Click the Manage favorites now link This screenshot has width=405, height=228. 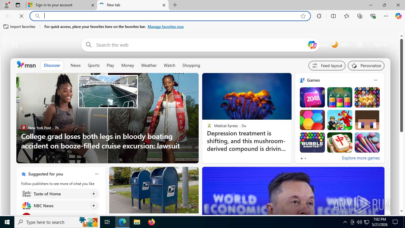click(x=166, y=27)
